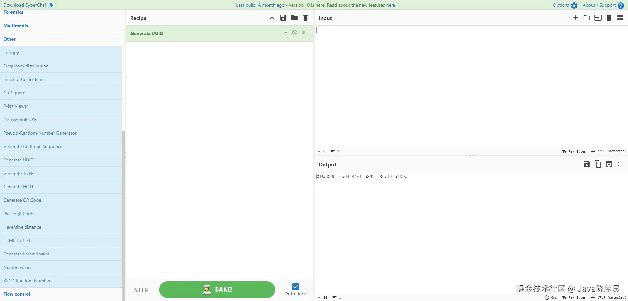
Task: Hide recipe arguments chevron in Recipe header
Action: pyautogui.click(x=272, y=18)
